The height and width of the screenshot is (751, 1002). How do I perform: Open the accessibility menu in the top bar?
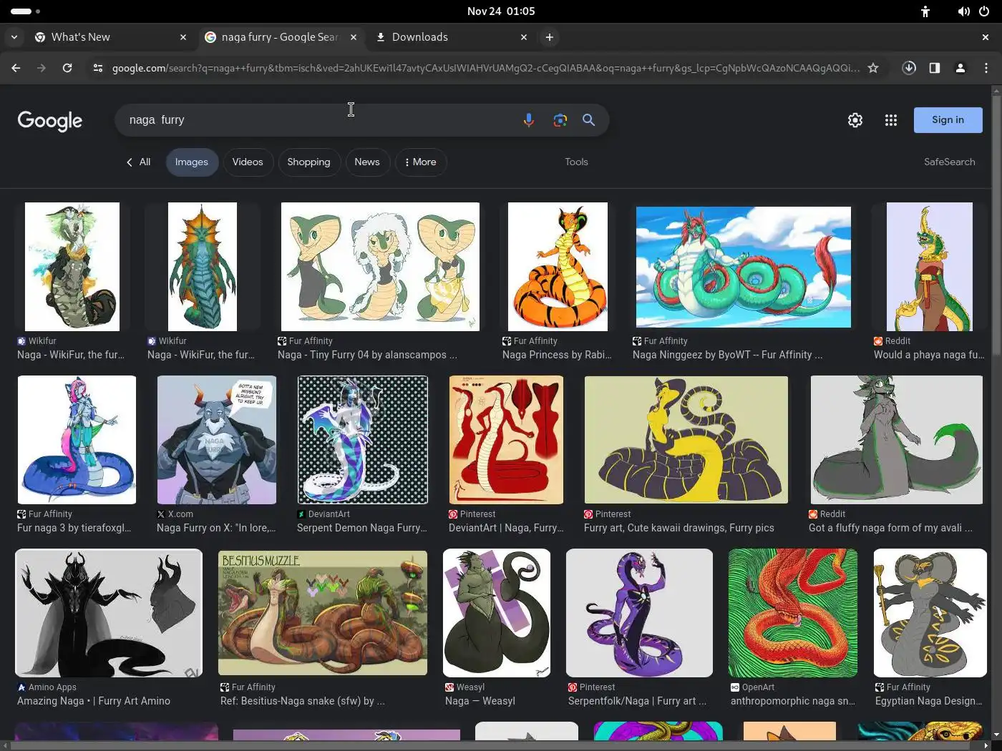[x=925, y=11]
